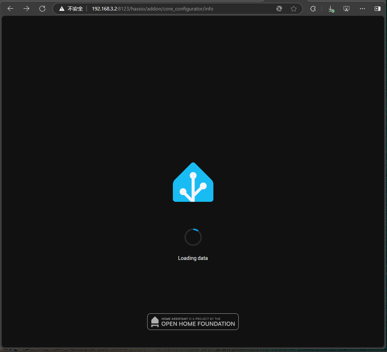Toggle the browser sidebar panel icon
Image resolution: width=387 pixels, height=352 pixels.
378,9
